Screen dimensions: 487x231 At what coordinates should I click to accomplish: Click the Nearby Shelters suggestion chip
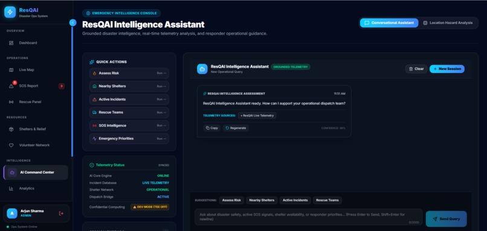(262, 200)
